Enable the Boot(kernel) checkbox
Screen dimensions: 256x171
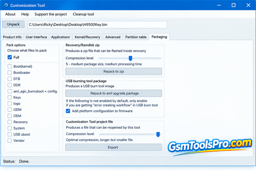coord(10,66)
